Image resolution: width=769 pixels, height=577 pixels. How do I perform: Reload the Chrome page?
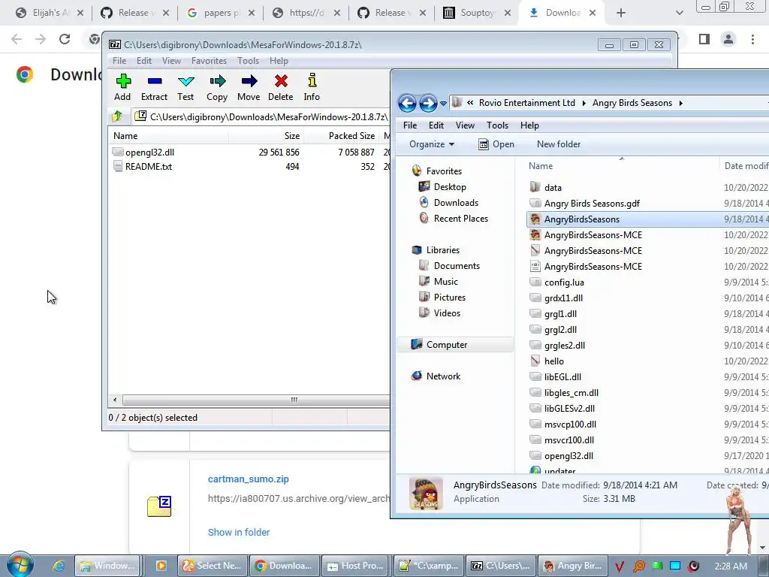coord(65,39)
